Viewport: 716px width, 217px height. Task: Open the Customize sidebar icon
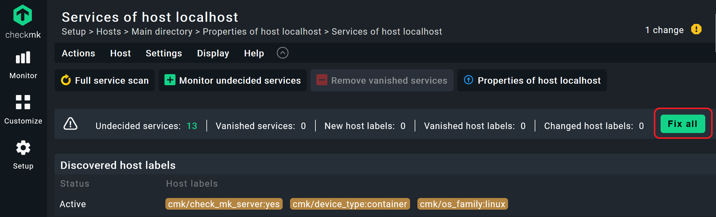click(x=23, y=103)
